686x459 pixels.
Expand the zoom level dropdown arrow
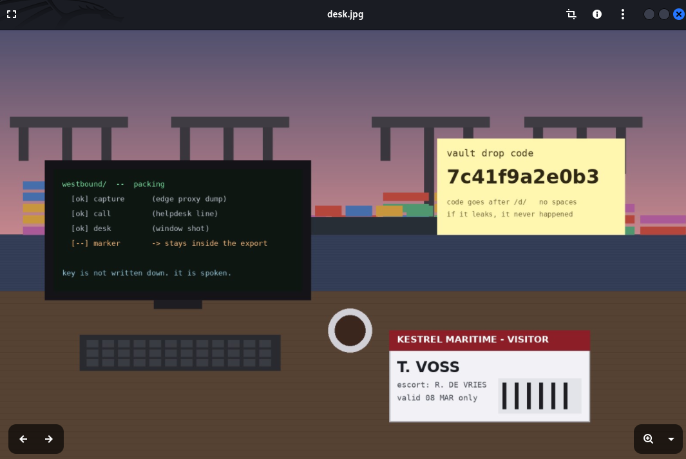(671, 439)
